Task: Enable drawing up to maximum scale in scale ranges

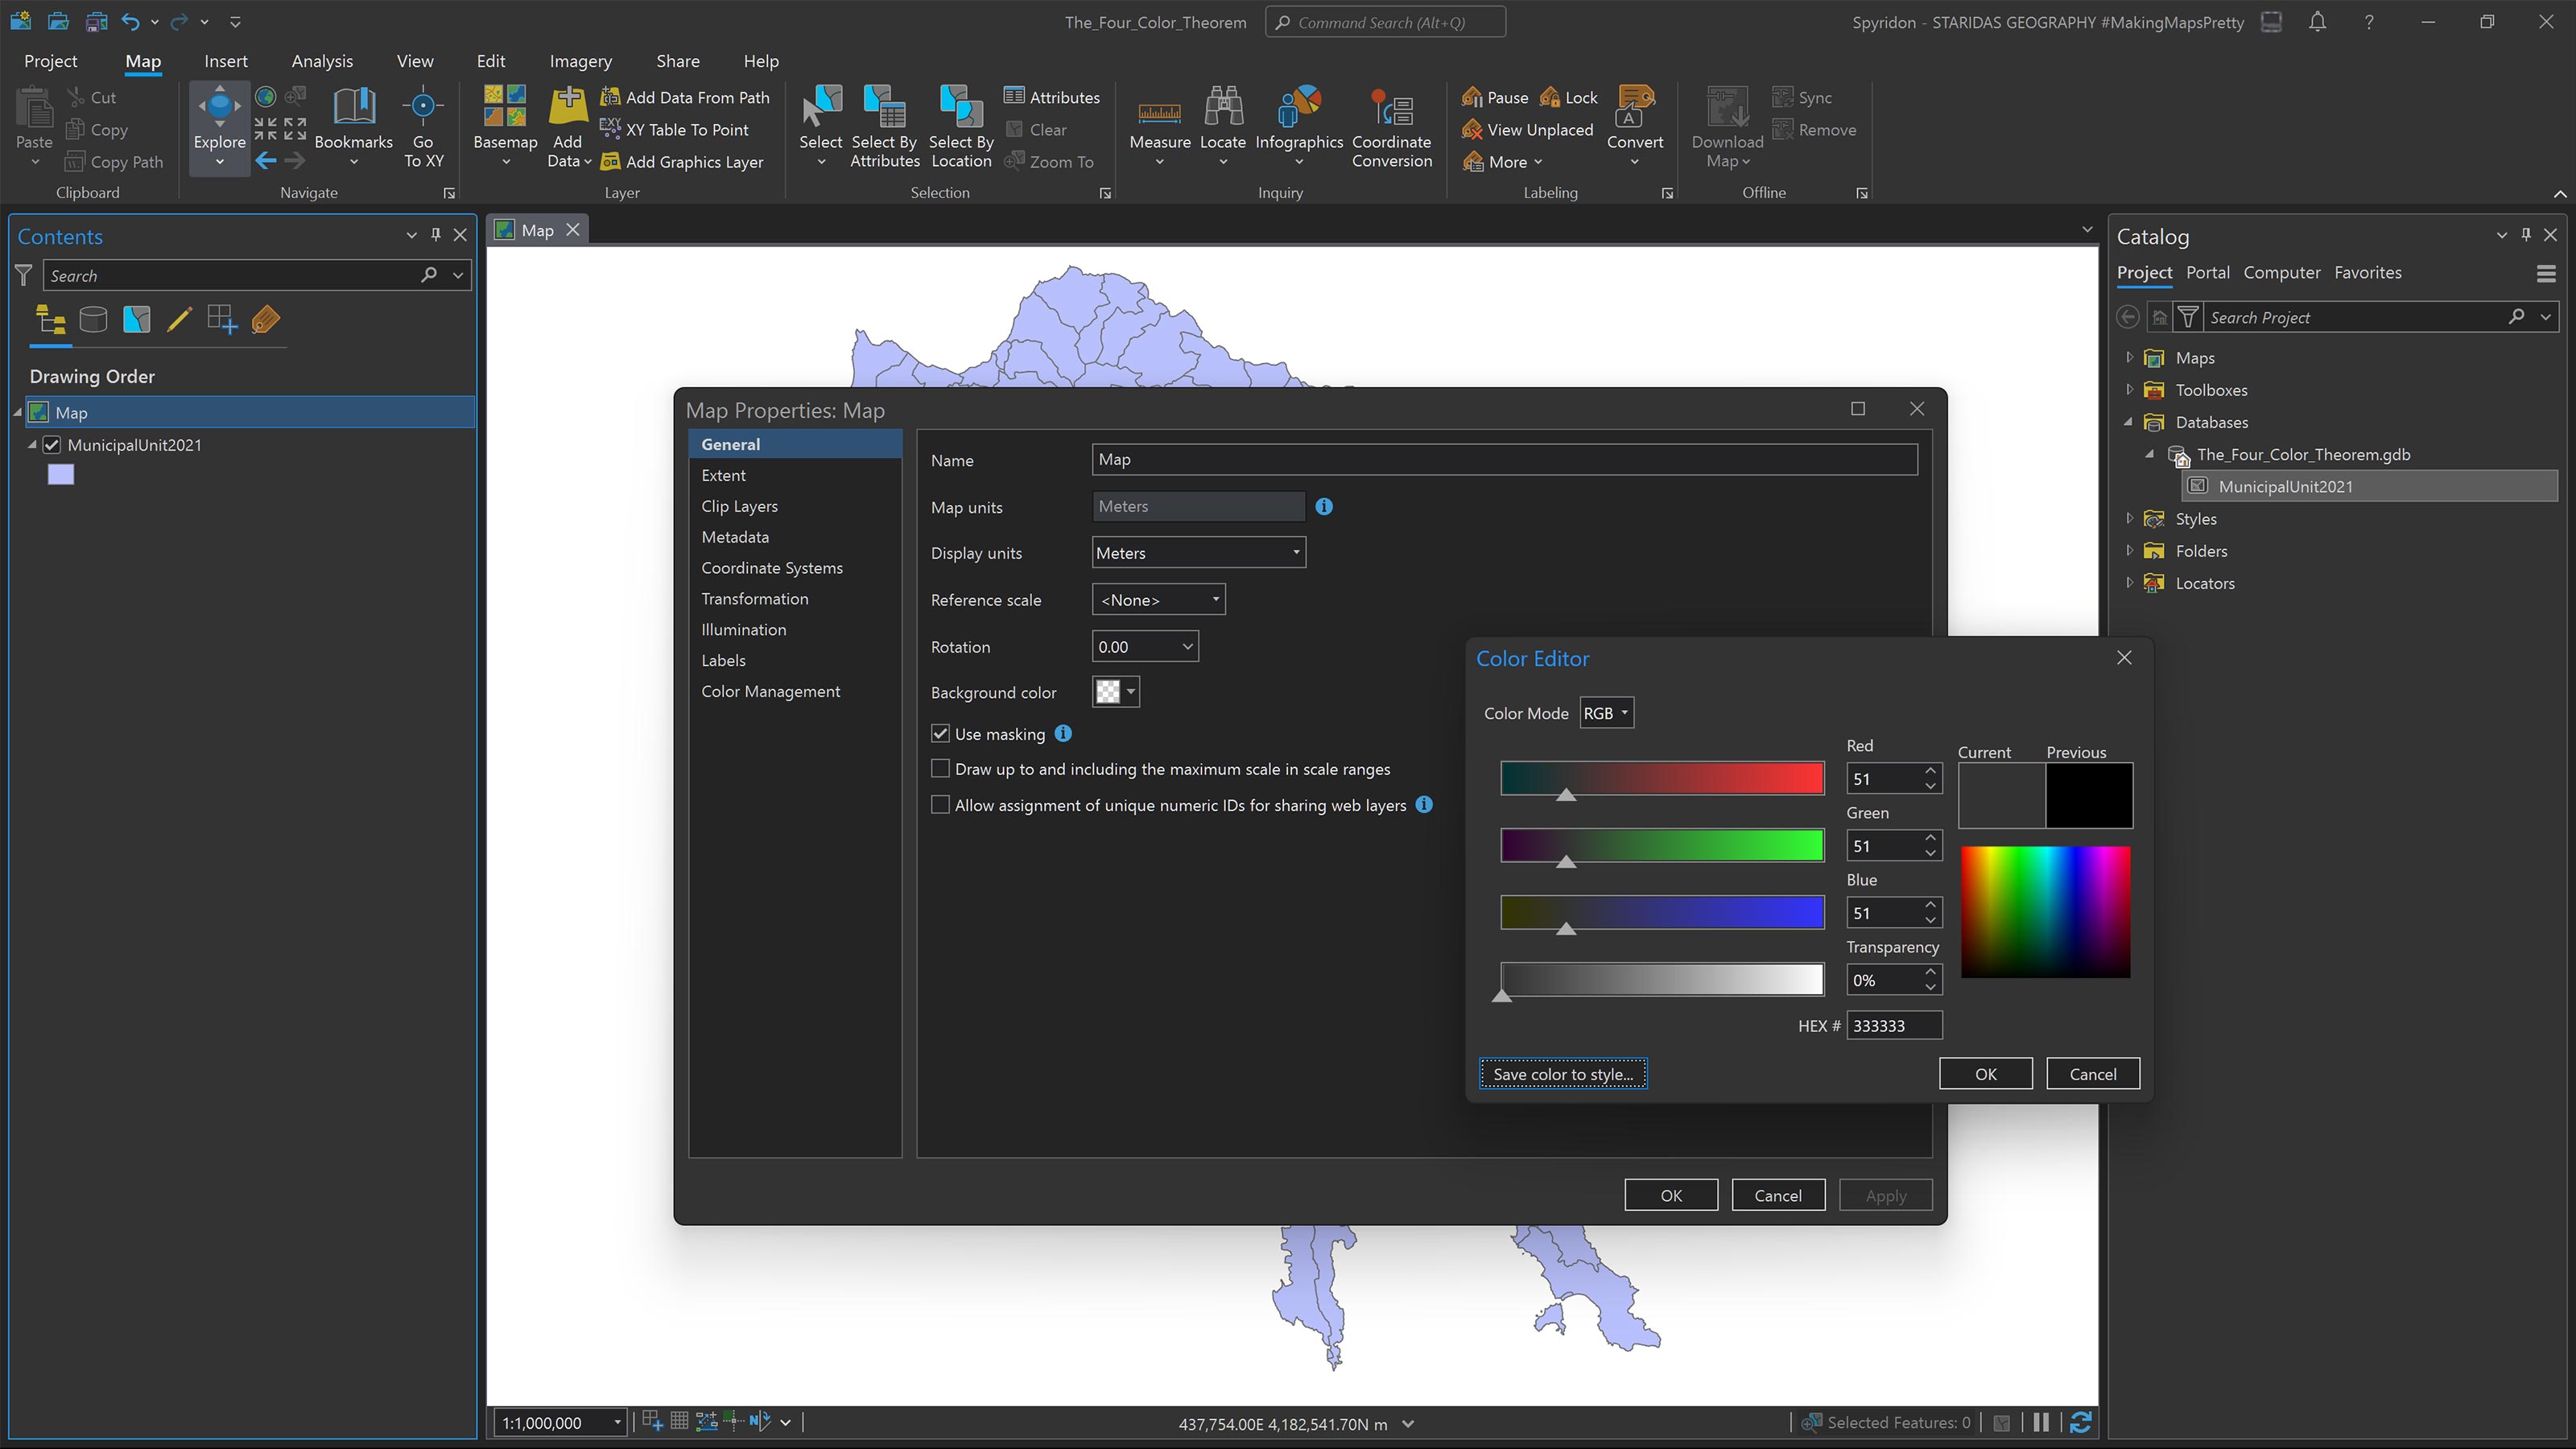Action: [940, 768]
